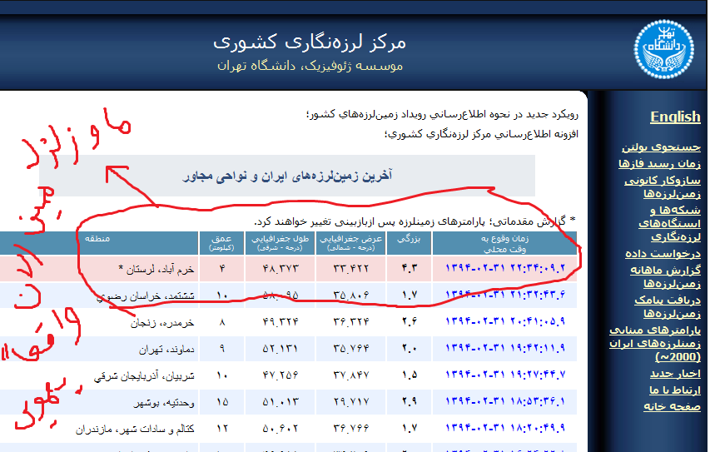
Task: Select magnitude 2.0 in the Damavand row
Action: pyautogui.click(x=409, y=349)
